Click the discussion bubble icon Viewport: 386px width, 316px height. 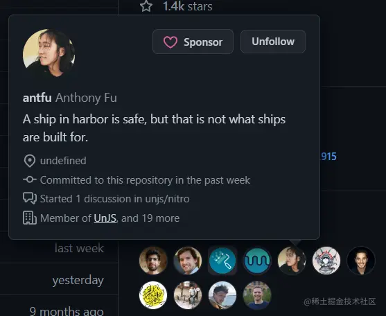30,198
